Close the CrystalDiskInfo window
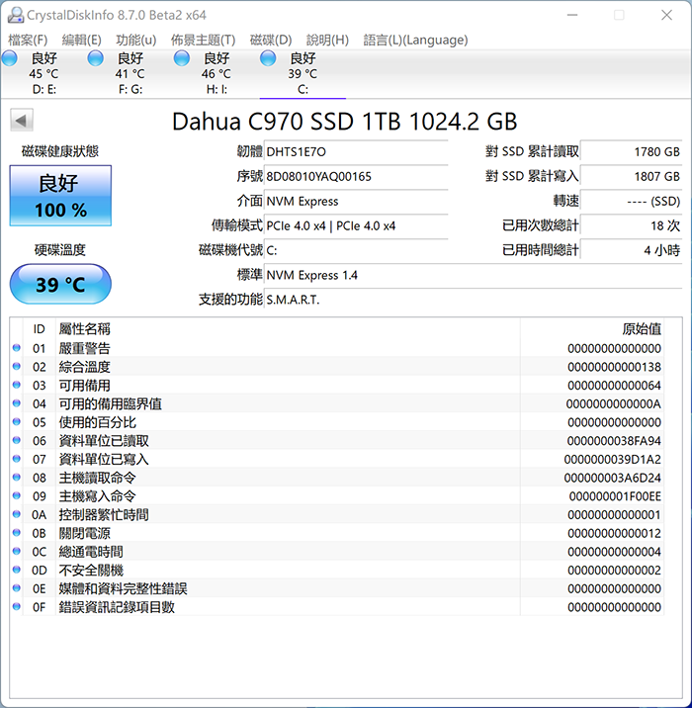The width and height of the screenshot is (692, 708). click(x=666, y=15)
